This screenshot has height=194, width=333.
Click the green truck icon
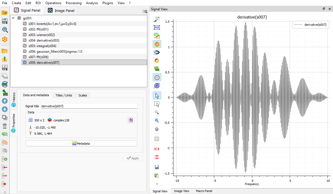(5, 134)
